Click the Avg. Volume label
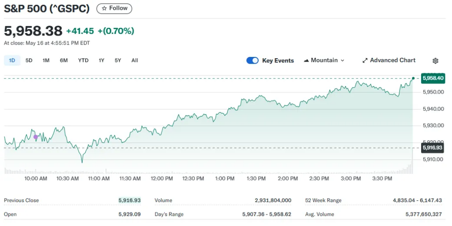Image resolution: width=452 pixels, height=226 pixels. [320, 215]
